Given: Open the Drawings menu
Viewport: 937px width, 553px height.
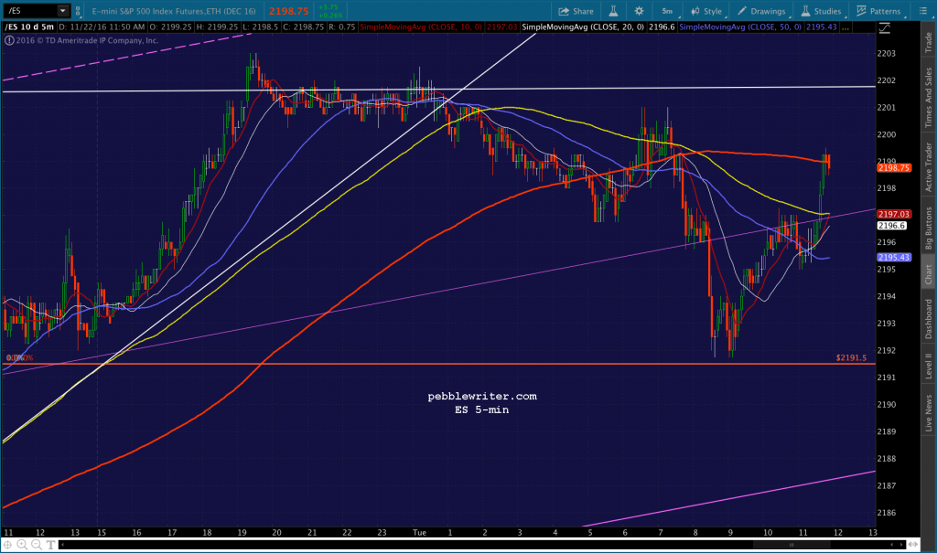Looking at the screenshot, I should (x=762, y=11).
